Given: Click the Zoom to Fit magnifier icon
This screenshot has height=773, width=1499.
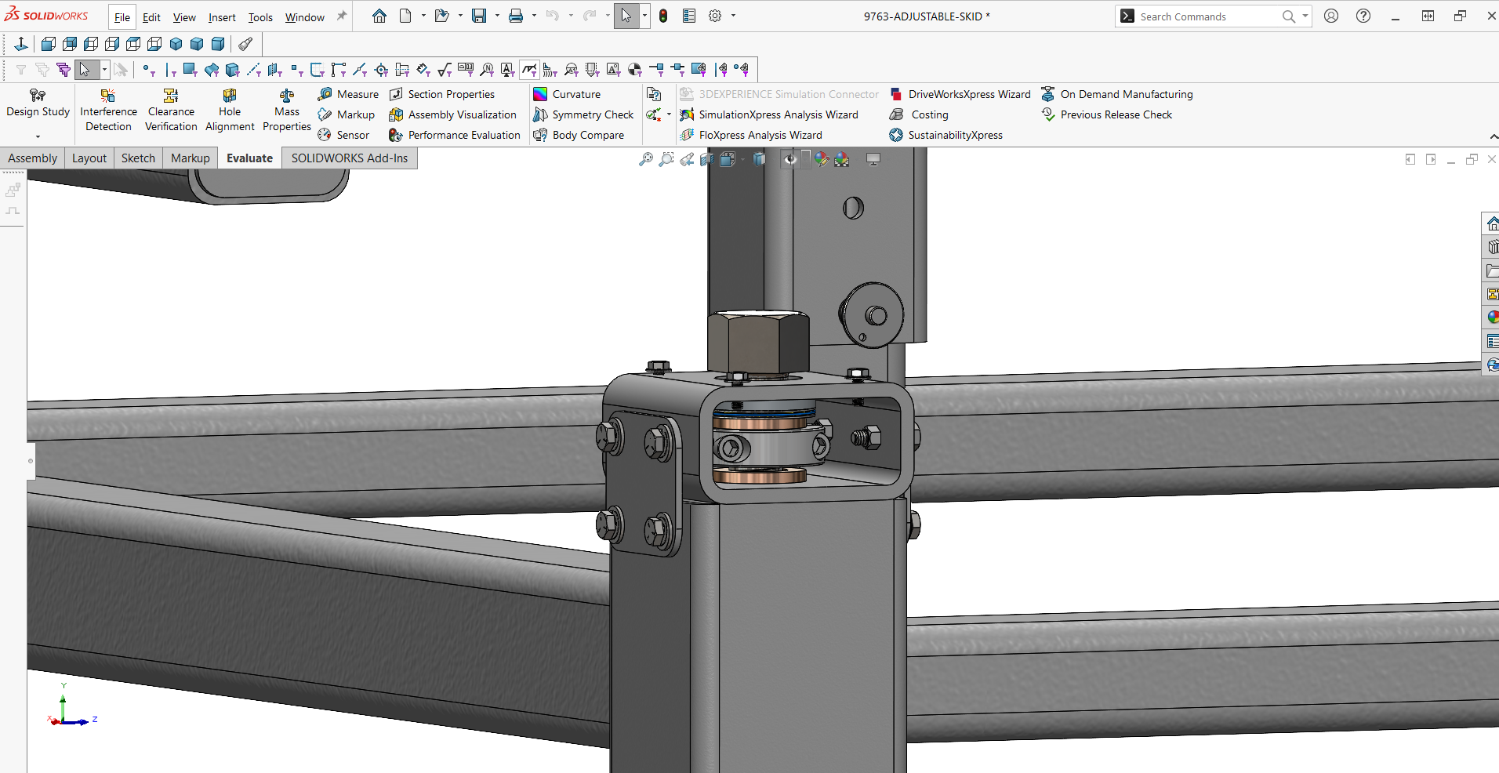Looking at the screenshot, I should [646, 159].
